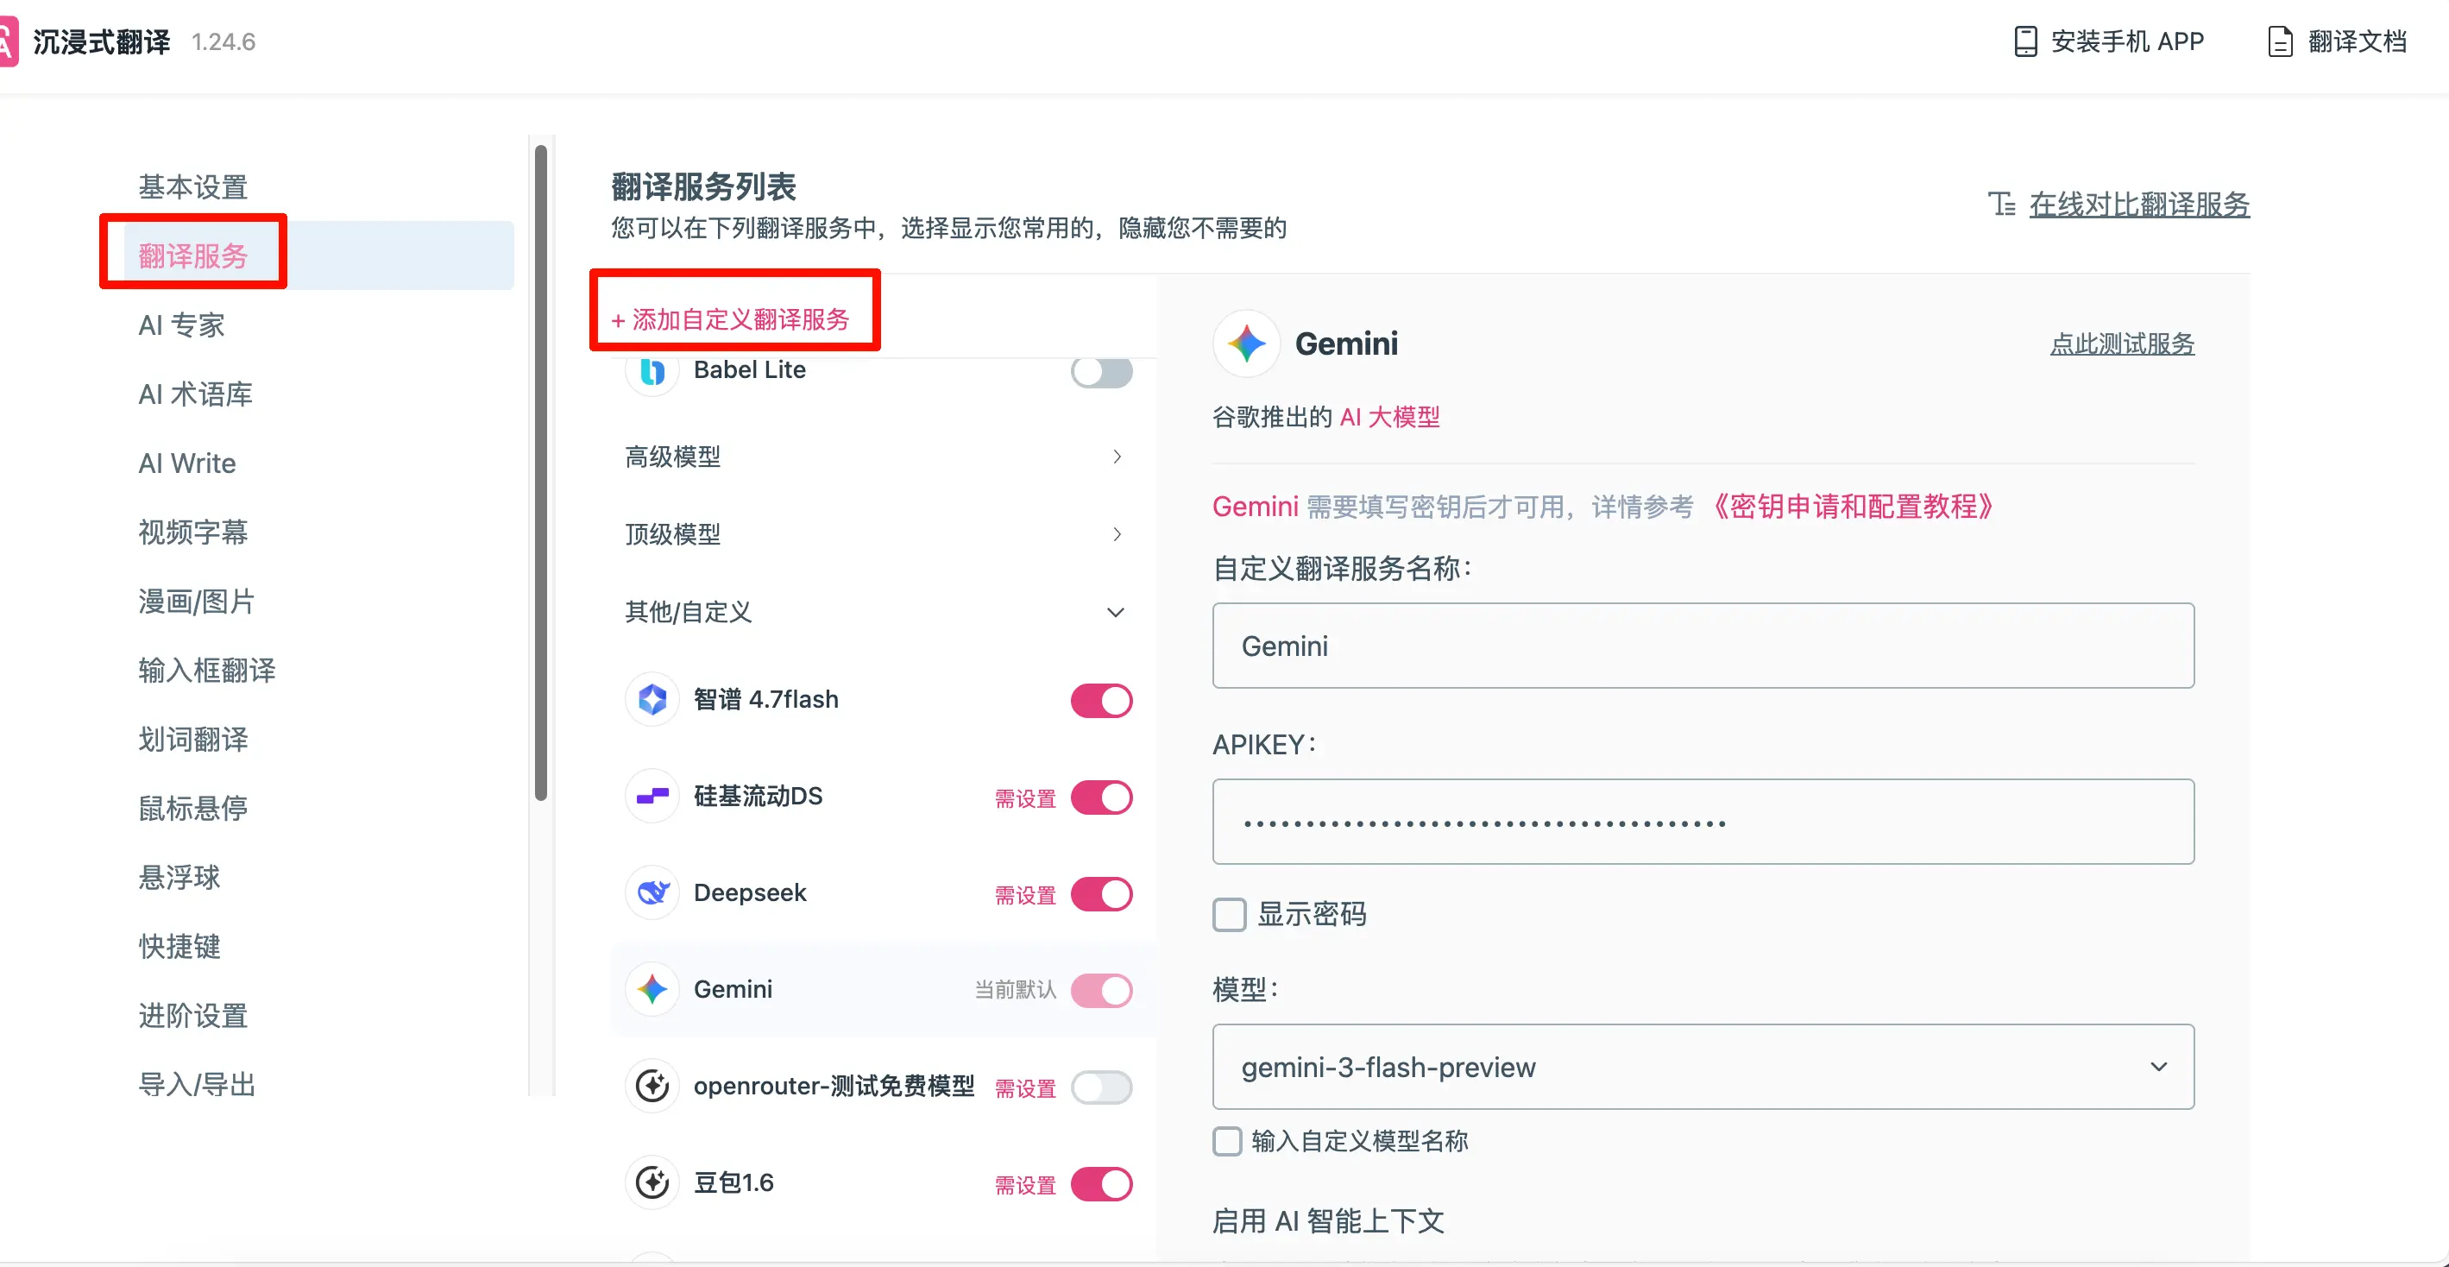Enable the Babel Lite toggle
Viewport: 2449px width, 1267px height.
point(1101,371)
